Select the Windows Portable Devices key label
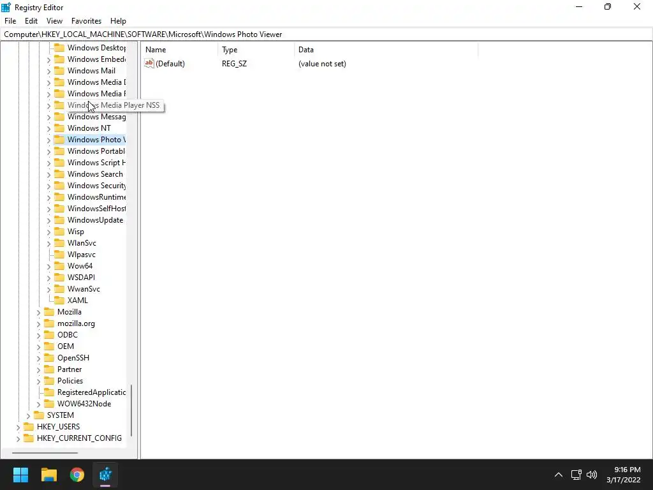Viewport: 653px width, 490px height. coord(96,151)
